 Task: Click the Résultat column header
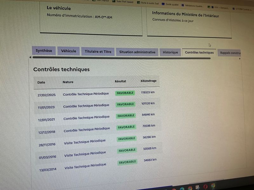click(120, 81)
